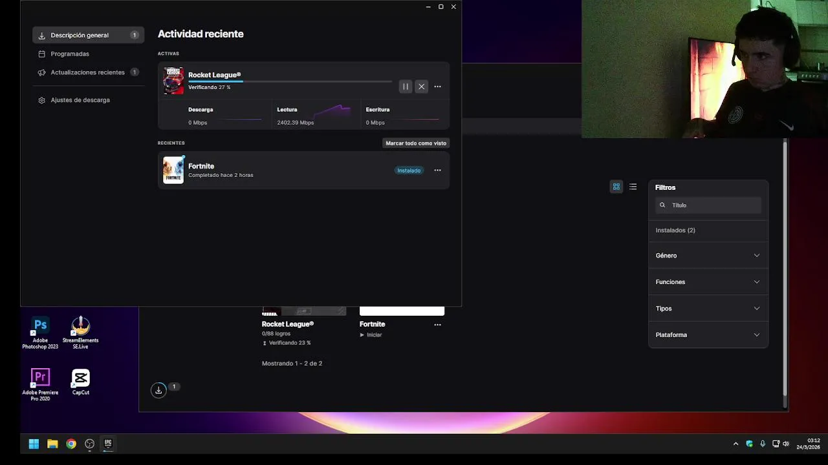Click the Título filter search field
Screen dimensions: 828x465
[x=708, y=205]
